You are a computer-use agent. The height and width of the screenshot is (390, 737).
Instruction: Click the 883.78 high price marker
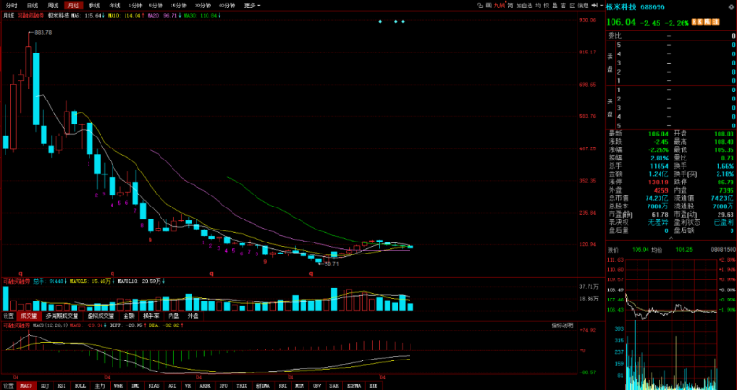click(x=42, y=32)
